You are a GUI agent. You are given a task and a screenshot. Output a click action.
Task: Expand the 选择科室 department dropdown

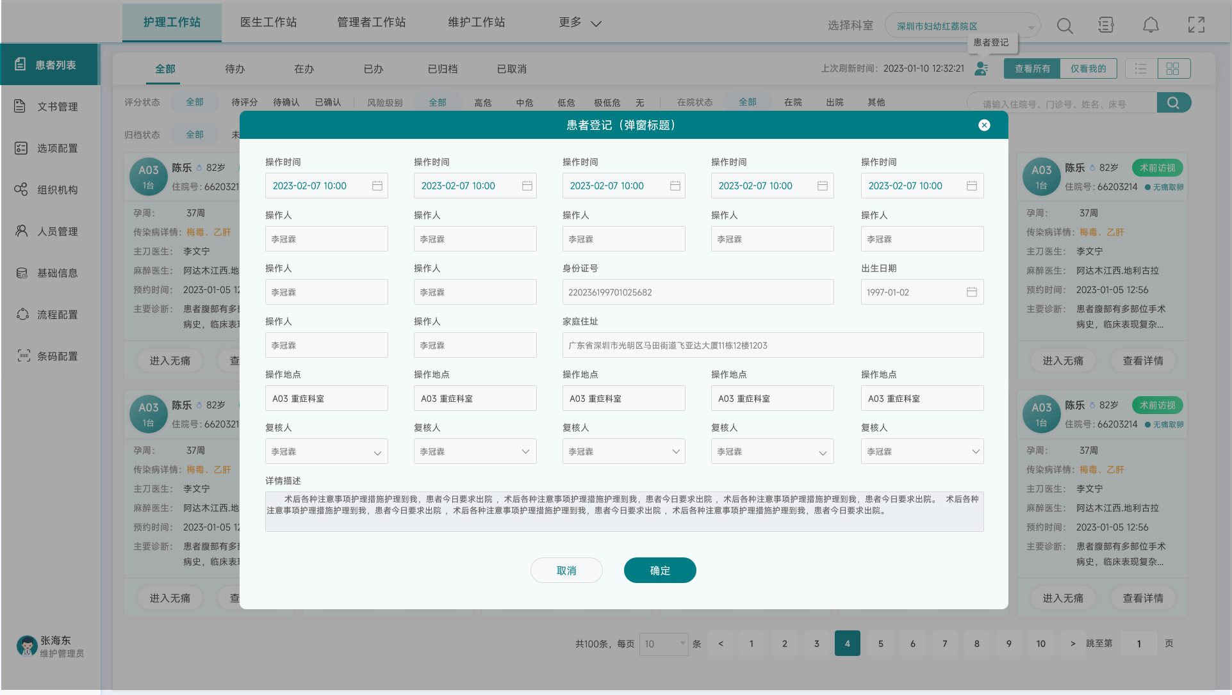pos(962,26)
